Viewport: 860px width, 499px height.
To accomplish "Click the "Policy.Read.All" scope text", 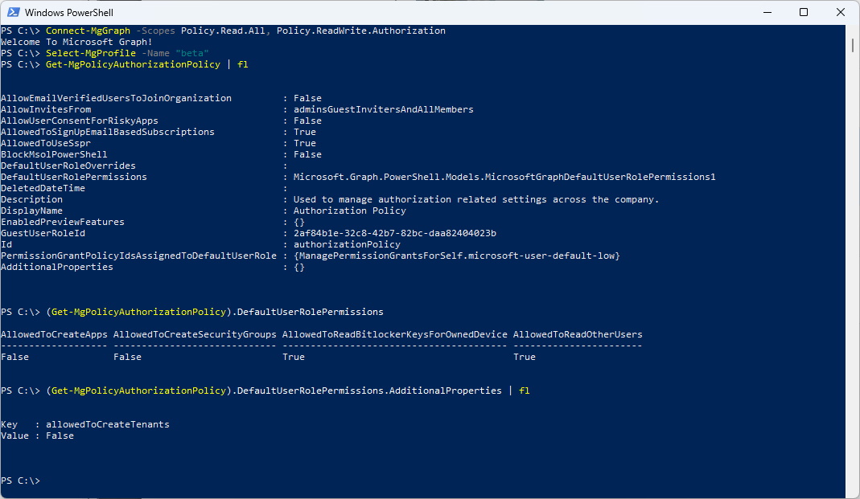I will point(223,31).
